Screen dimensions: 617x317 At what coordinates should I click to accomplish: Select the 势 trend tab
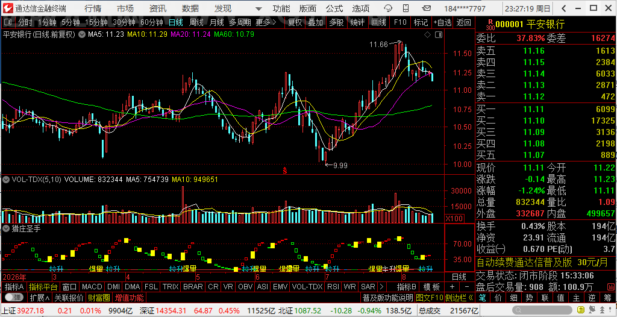click(x=529, y=297)
